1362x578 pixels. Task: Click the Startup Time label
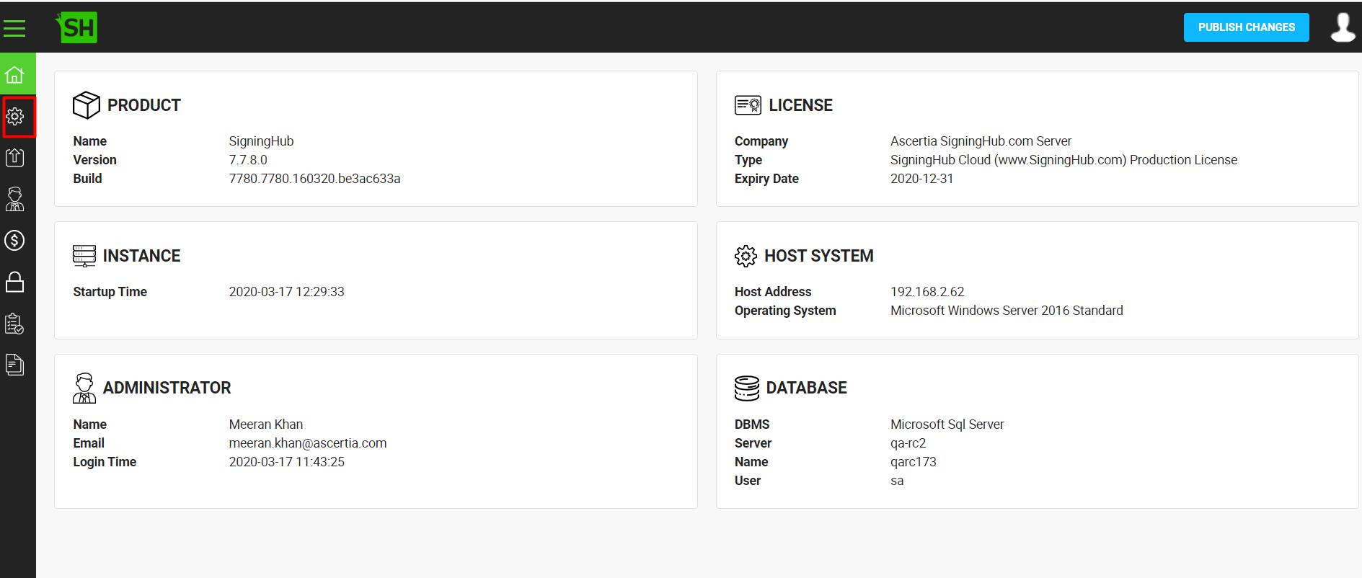[x=110, y=292]
